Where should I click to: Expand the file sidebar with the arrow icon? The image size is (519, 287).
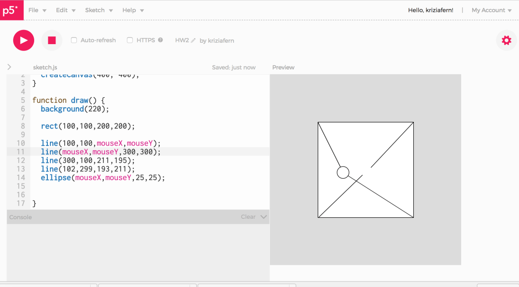click(x=9, y=66)
